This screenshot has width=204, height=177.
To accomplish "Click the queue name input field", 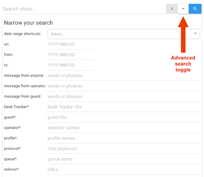I will (x=123, y=159).
